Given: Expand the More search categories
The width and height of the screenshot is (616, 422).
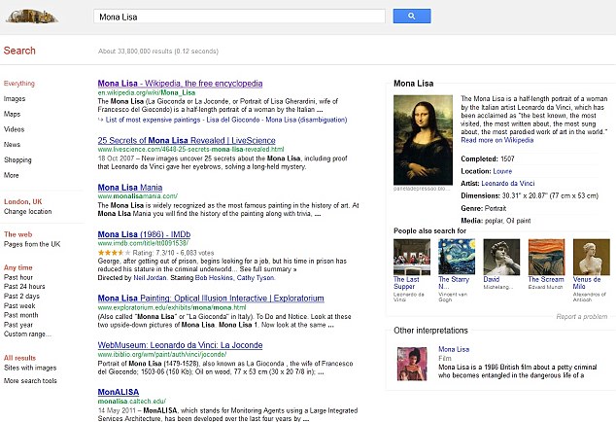Looking at the screenshot, I should [11, 175].
